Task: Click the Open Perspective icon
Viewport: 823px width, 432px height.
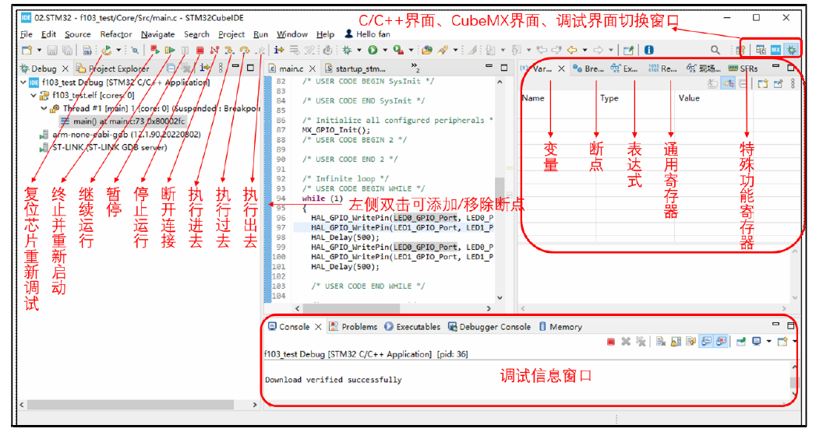Action: pyautogui.click(x=740, y=51)
